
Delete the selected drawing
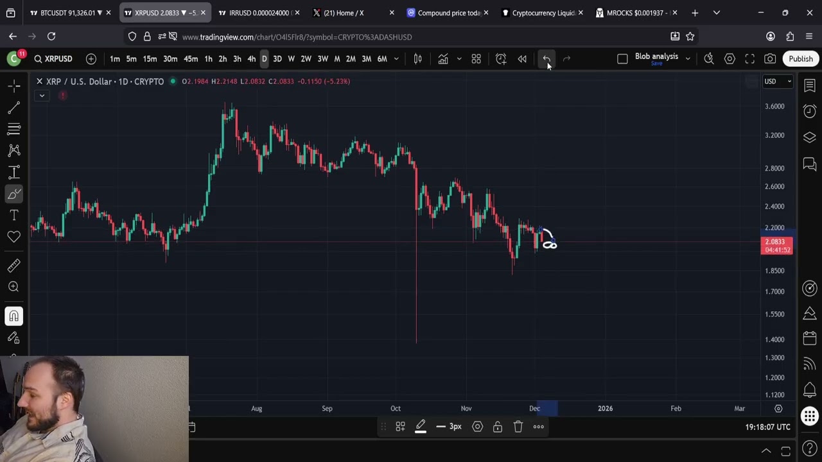point(518,427)
